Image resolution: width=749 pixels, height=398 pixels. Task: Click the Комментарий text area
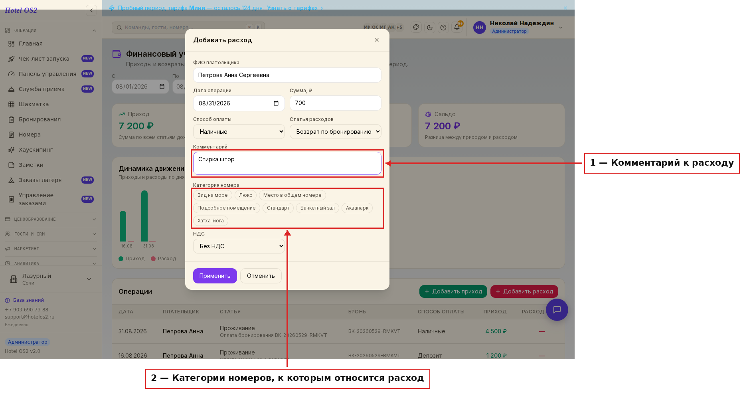point(287,163)
